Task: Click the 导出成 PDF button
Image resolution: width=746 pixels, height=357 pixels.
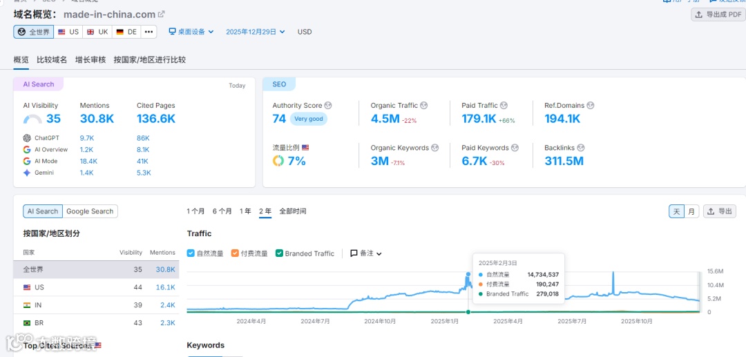Action: point(718,15)
